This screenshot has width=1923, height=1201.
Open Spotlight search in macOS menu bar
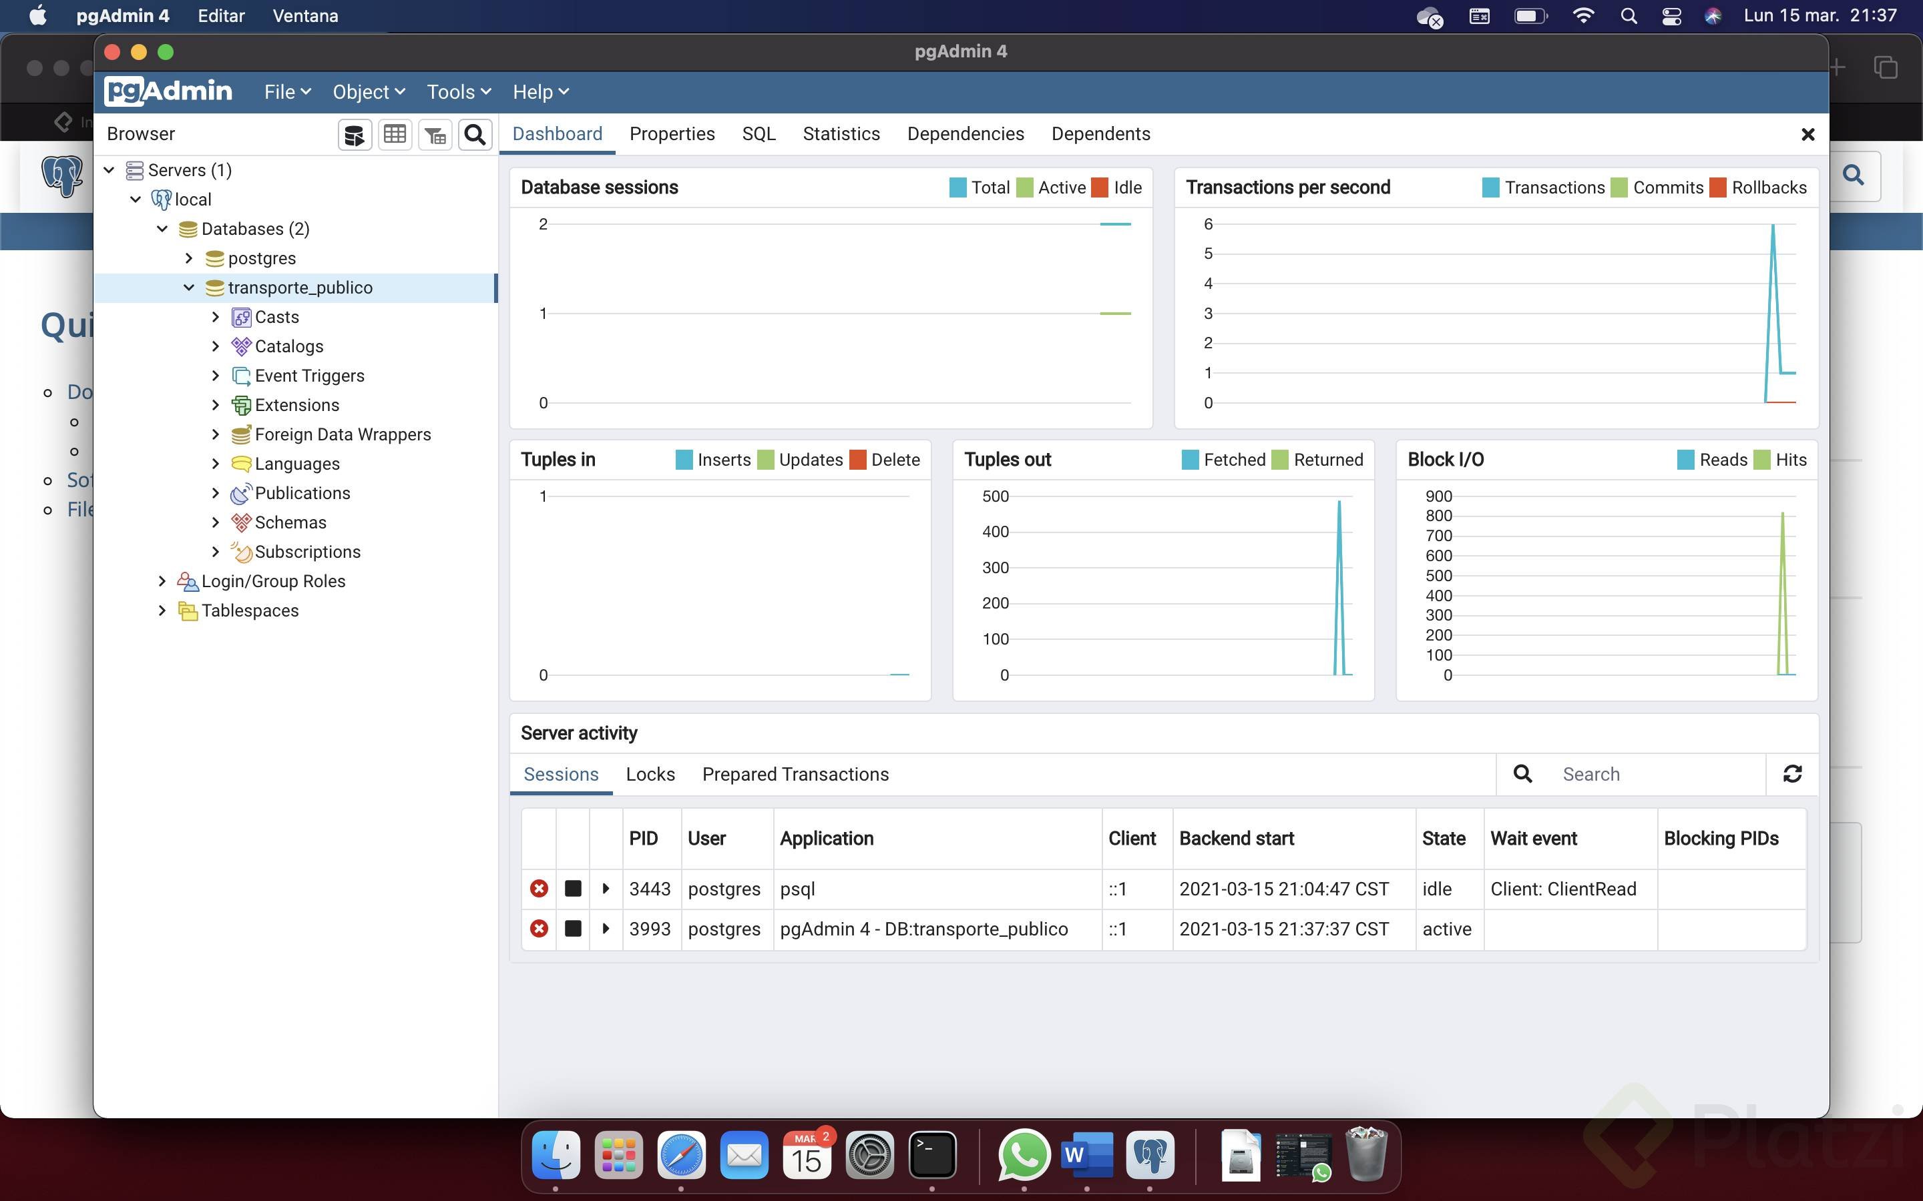click(1628, 16)
